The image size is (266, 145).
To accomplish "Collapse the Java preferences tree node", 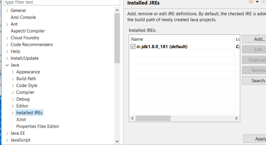I will [7, 65].
